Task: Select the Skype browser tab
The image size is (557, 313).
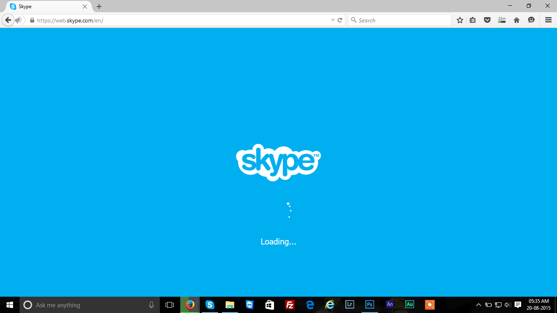Action: tap(49, 7)
